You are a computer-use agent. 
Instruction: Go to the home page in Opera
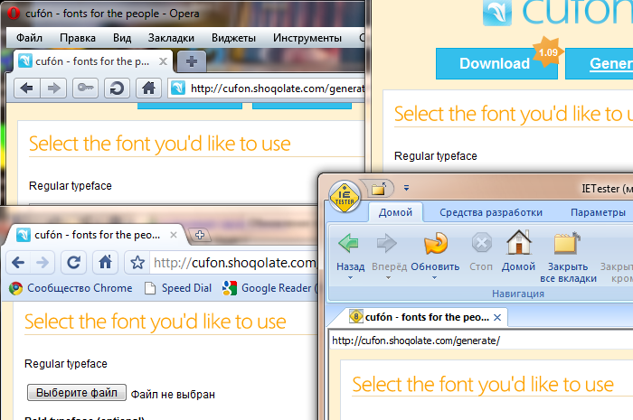(x=148, y=88)
